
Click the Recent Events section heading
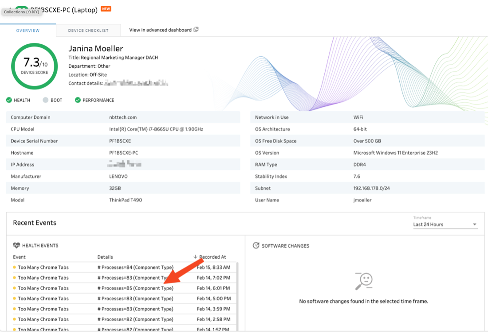click(x=35, y=223)
